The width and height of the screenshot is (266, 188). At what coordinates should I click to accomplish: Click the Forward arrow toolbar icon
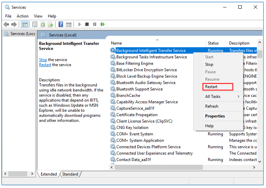(x=14, y=25)
